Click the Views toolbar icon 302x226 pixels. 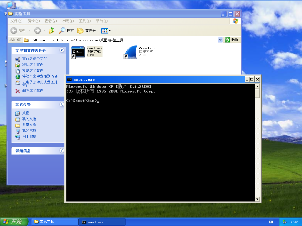(x=104, y=30)
